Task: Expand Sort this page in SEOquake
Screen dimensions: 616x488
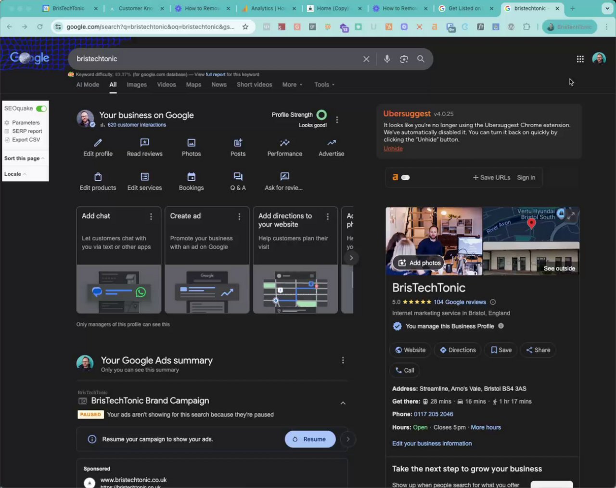Action: coord(24,158)
